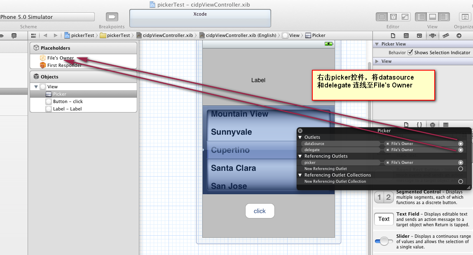This screenshot has width=473, height=255.
Task: Click New Referencing Outlet Collection circle
Action: click(461, 181)
